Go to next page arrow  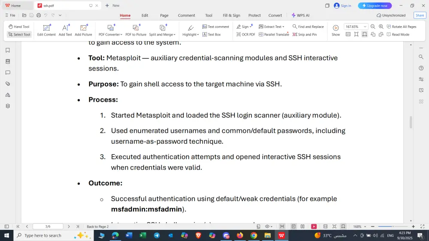coord(69,226)
